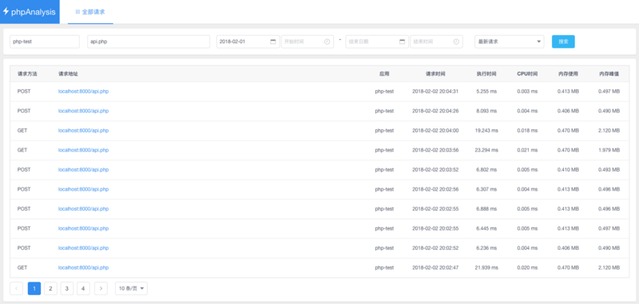Viewport: 639px width, 304px height.
Task: Open the calendar icon in end date field
Action: tap(403, 41)
